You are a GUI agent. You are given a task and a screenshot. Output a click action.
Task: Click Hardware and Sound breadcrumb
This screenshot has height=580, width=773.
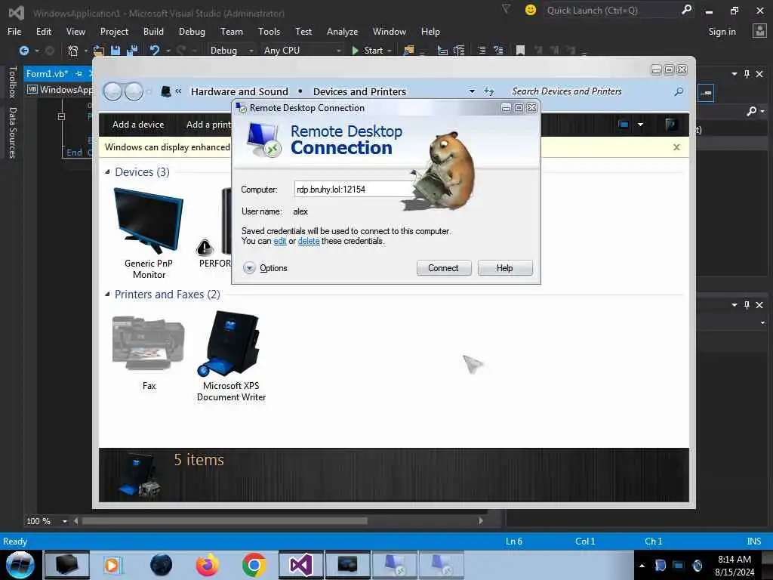pyautogui.click(x=239, y=91)
